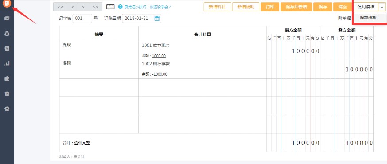Select the 1001 库存现金 account cell
Viewport: 387px width, 164px height.
(203, 51)
